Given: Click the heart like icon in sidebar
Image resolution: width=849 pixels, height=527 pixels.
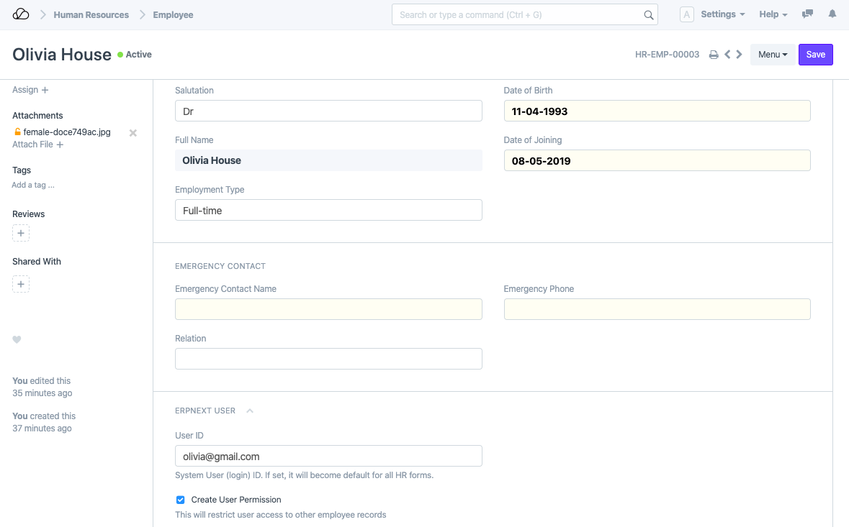Looking at the screenshot, I should [17, 339].
